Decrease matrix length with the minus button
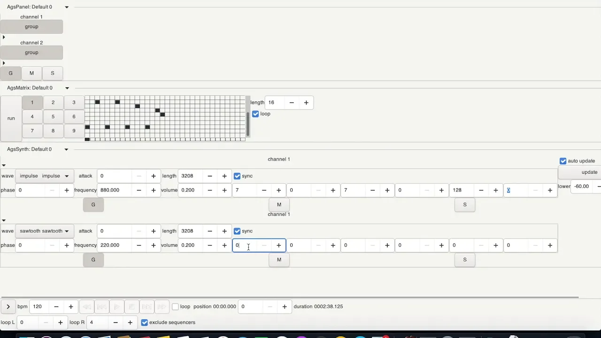The image size is (601, 338). point(292,102)
